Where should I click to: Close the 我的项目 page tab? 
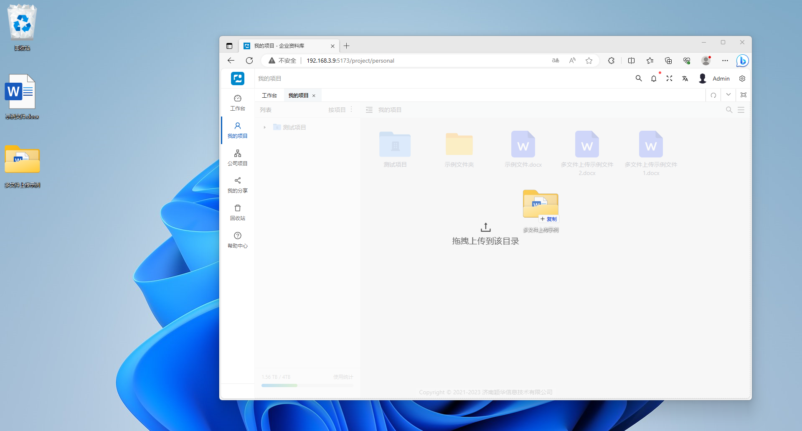coord(314,96)
